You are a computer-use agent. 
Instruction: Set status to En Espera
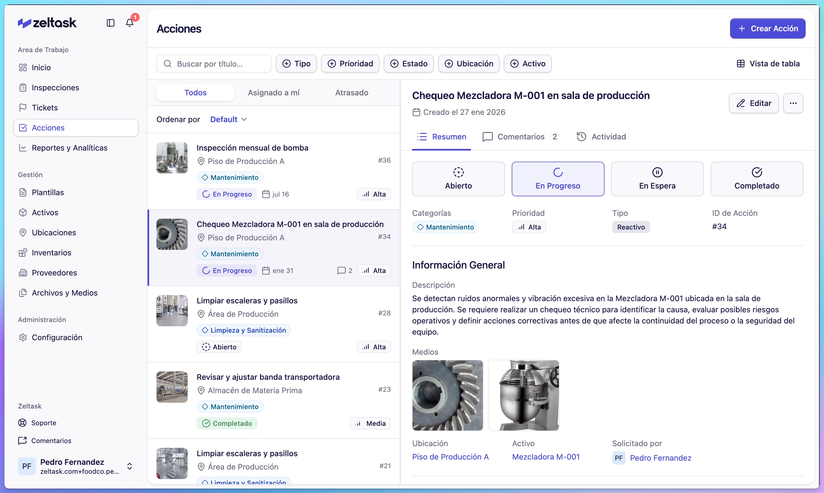click(x=657, y=179)
